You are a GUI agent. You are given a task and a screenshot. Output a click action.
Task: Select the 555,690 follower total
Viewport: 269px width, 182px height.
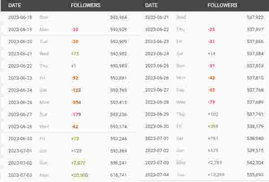coord(255,175)
